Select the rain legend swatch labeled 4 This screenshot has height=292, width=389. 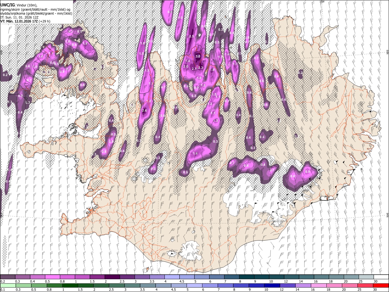[x=164, y=285]
